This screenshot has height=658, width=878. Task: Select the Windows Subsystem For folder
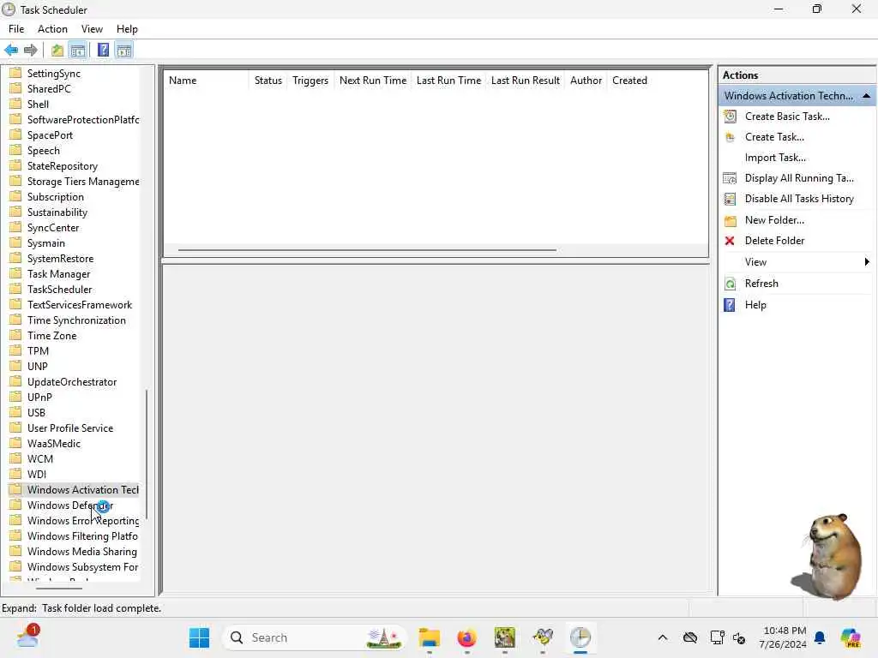[x=82, y=567]
